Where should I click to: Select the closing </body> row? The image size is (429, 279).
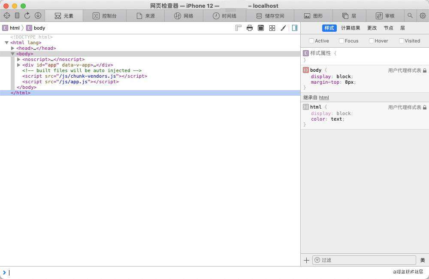150,87
